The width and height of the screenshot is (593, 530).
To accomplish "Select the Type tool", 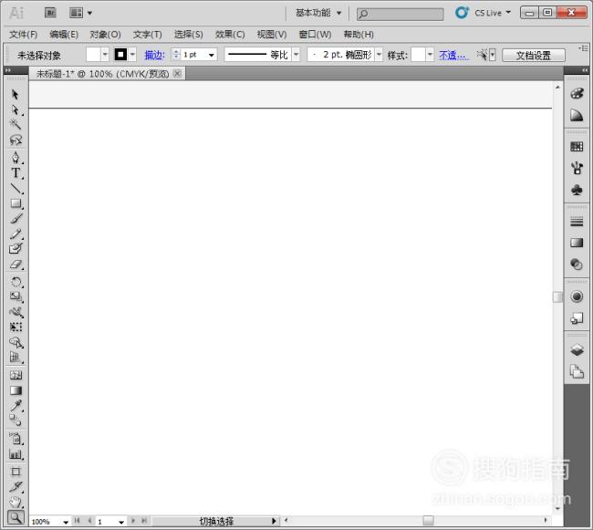I will tap(16, 173).
